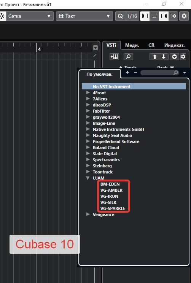
Task: Open the VSTi rack settings gear
Action: pyautogui.click(x=183, y=57)
